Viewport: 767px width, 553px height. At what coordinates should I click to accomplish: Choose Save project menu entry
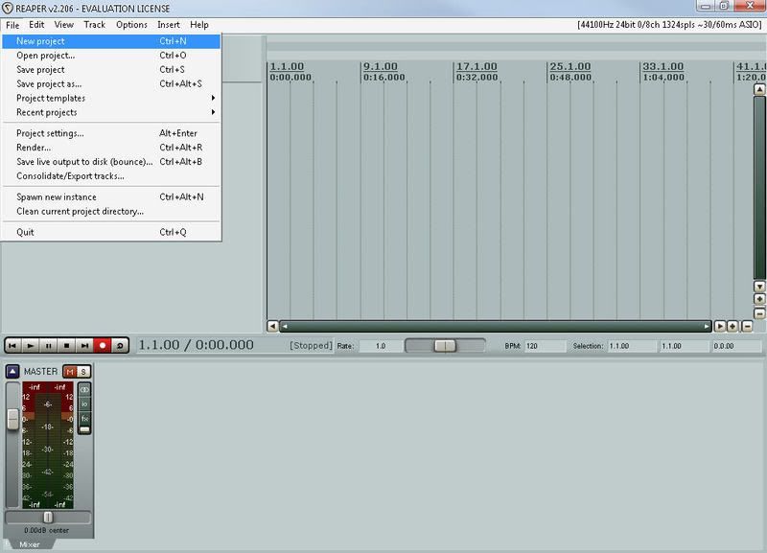click(x=111, y=69)
